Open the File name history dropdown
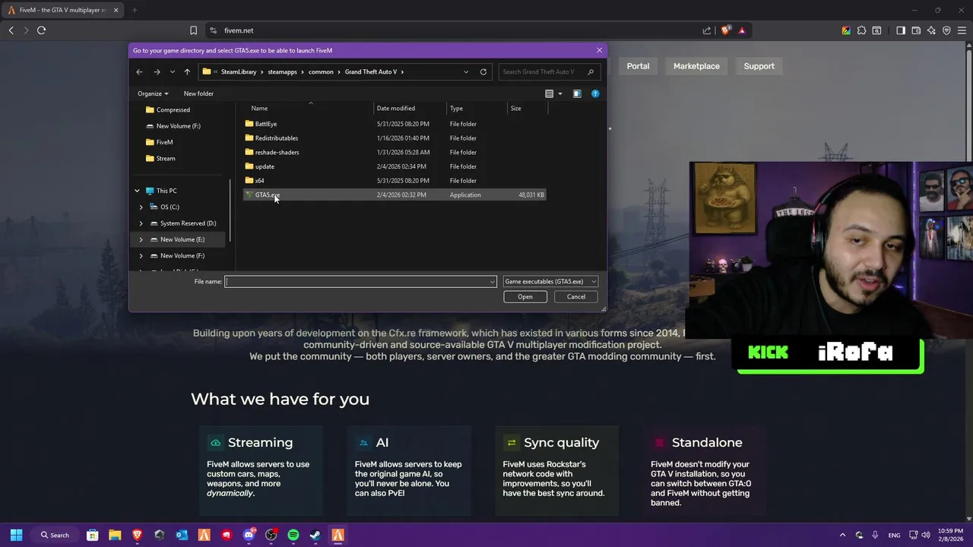The width and height of the screenshot is (973, 547). click(x=492, y=282)
